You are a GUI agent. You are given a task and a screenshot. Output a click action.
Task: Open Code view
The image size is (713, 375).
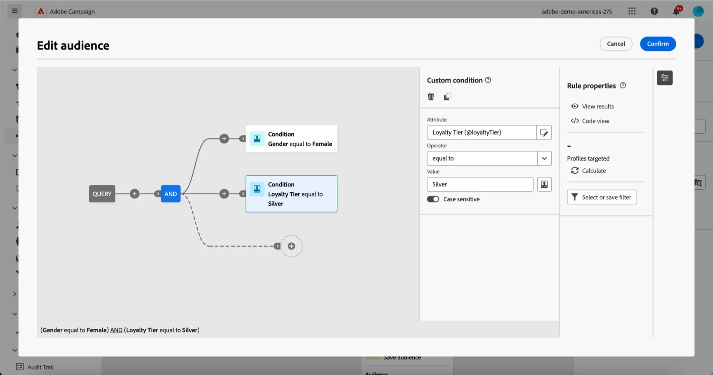590,121
